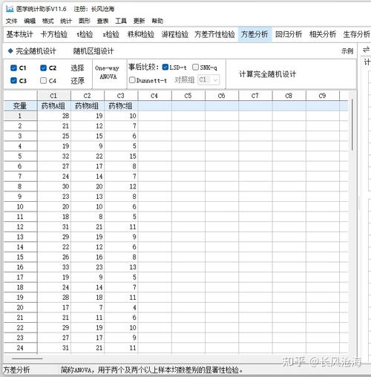Switch to 方差齐性检验 tab
This screenshot has height=377, width=371.
tap(214, 34)
